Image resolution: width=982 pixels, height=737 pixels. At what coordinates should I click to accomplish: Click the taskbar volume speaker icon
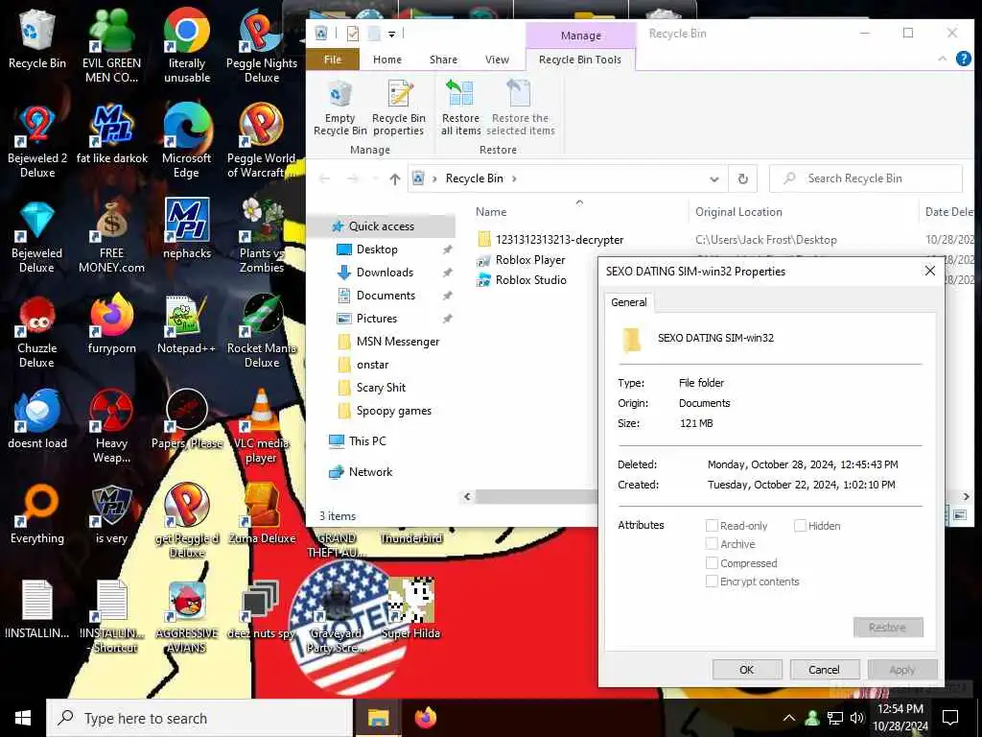tap(856, 718)
